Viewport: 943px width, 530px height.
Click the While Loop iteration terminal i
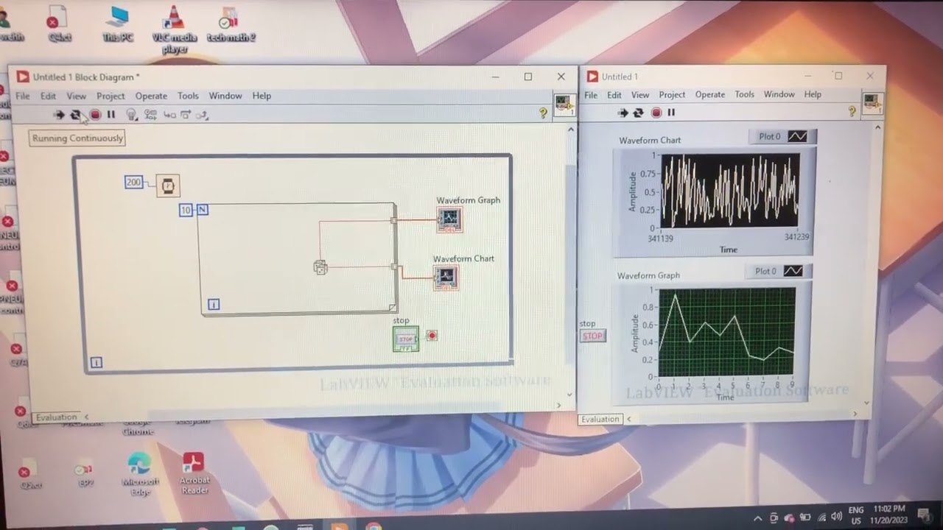pos(96,362)
